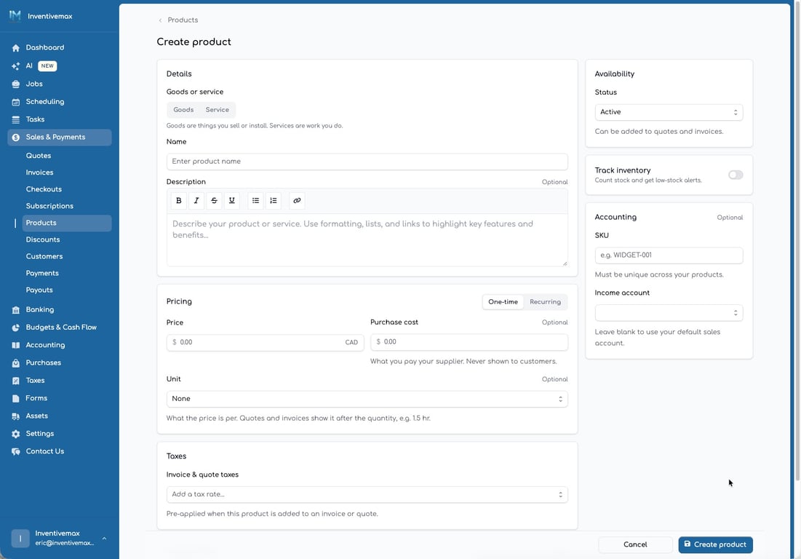The height and width of the screenshot is (559, 801).
Task: Click into the Description text area
Action: [367, 239]
